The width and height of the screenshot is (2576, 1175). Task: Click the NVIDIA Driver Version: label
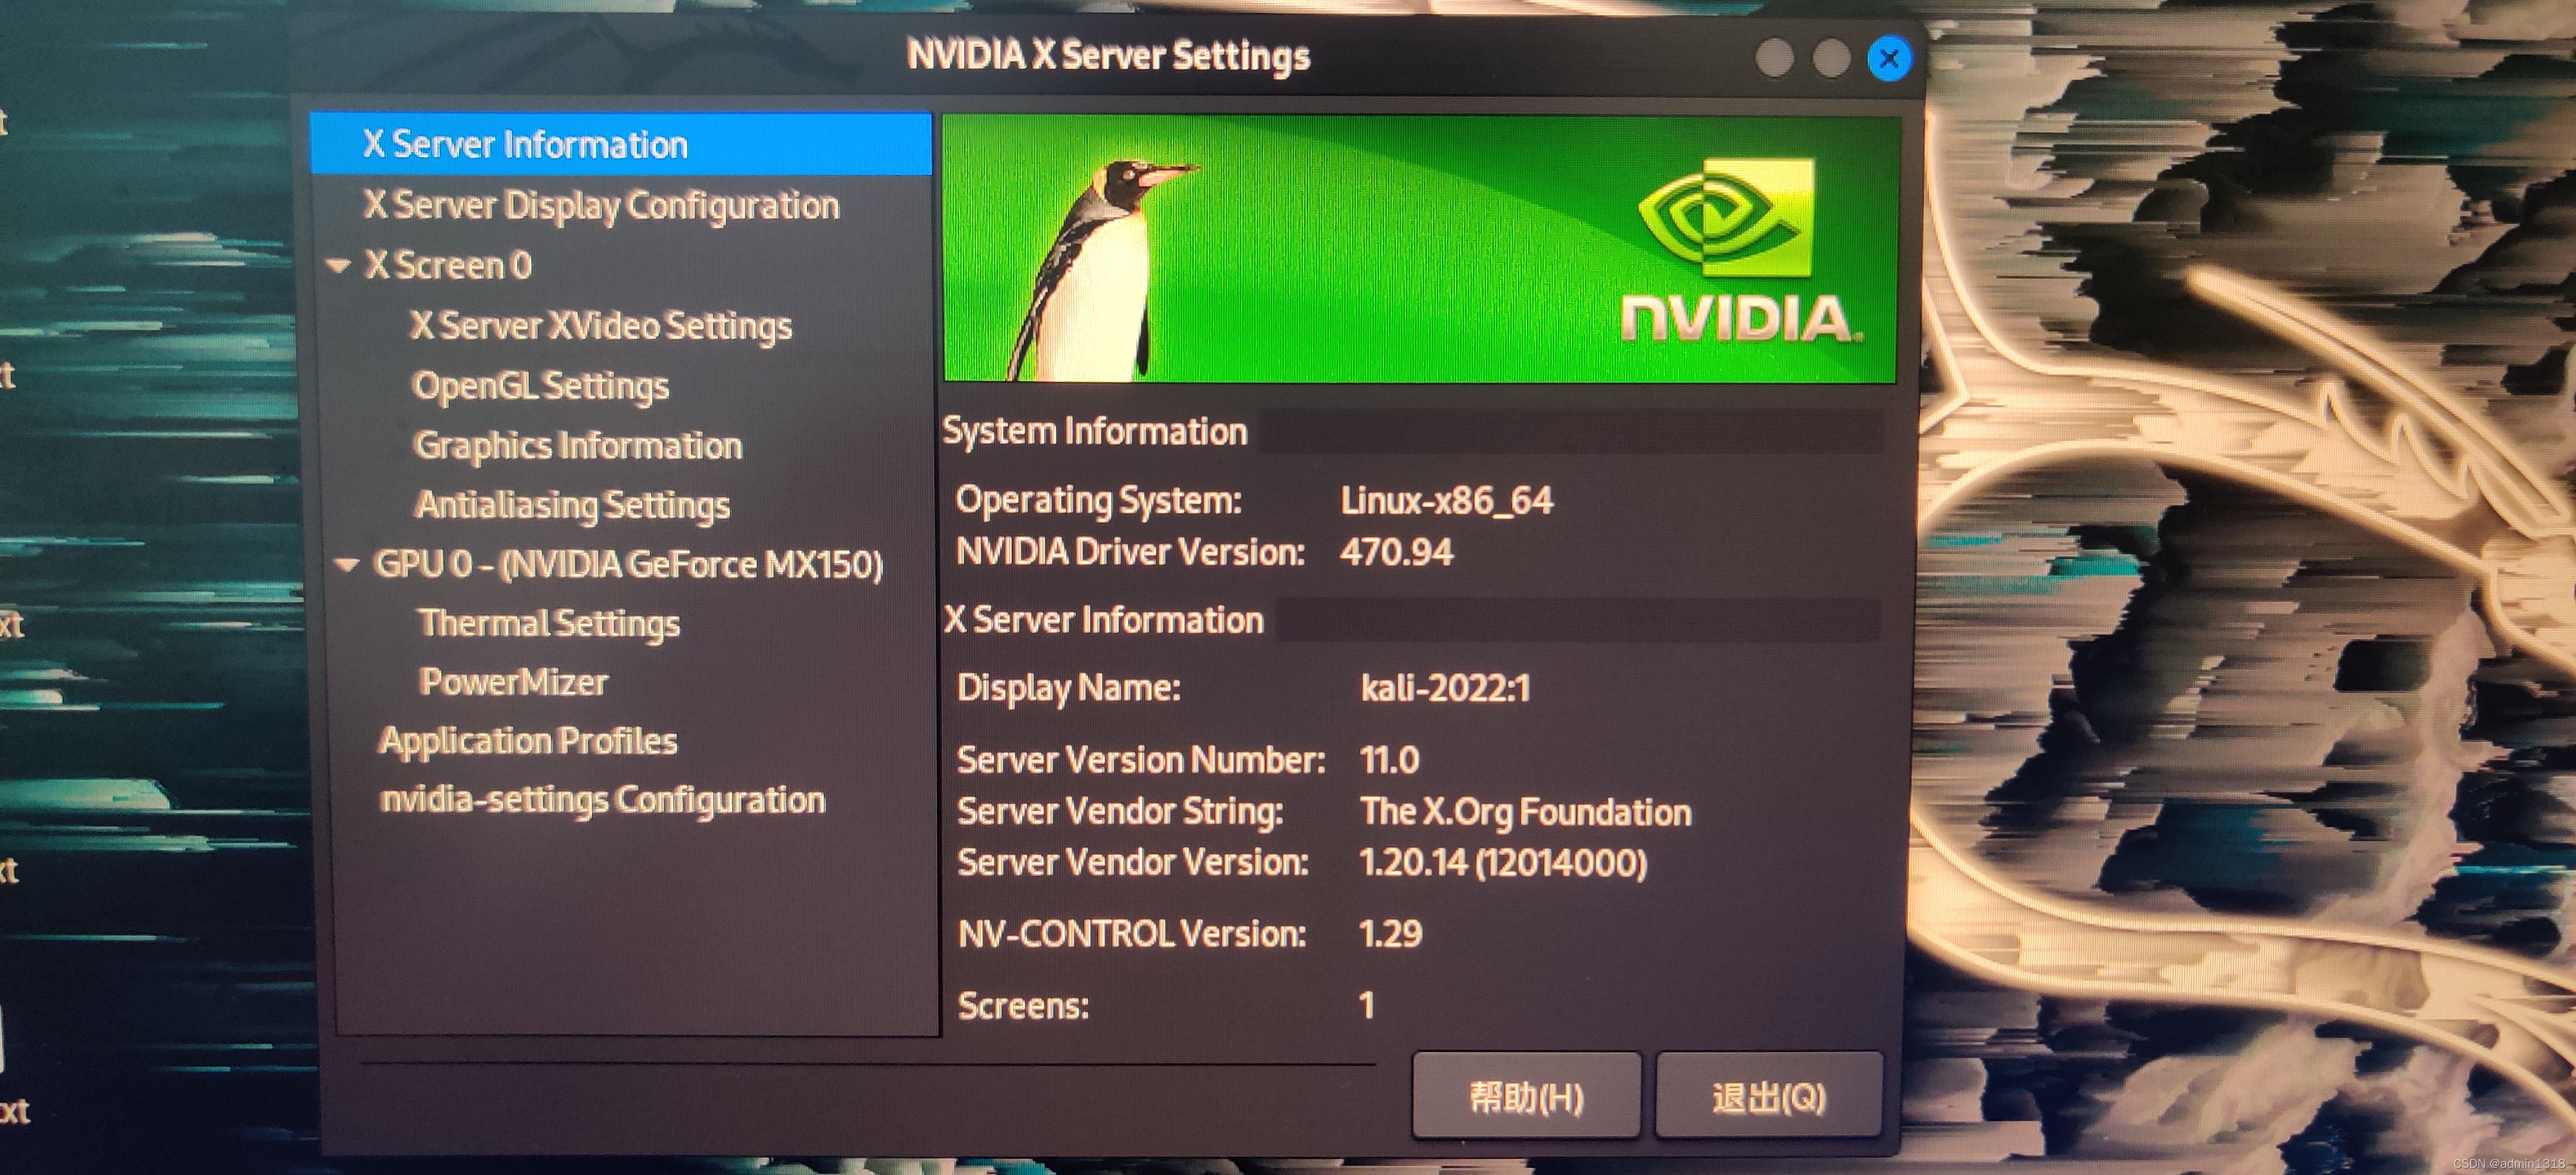point(1131,552)
